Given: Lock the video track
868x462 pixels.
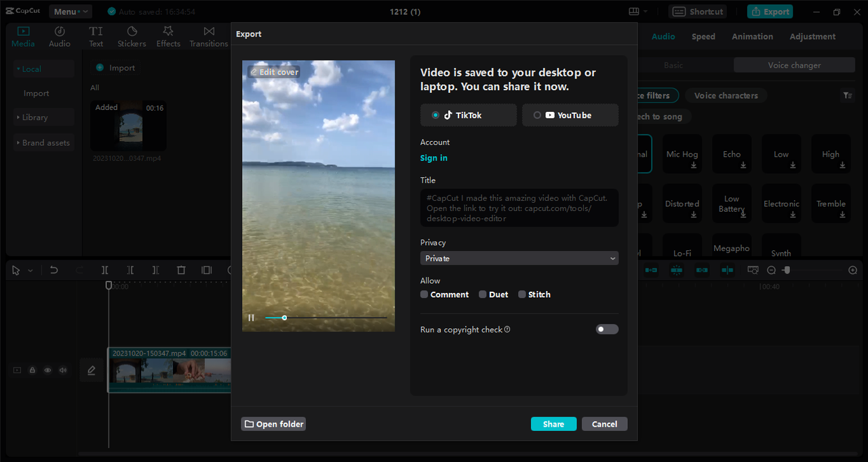Looking at the screenshot, I should pos(32,370).
